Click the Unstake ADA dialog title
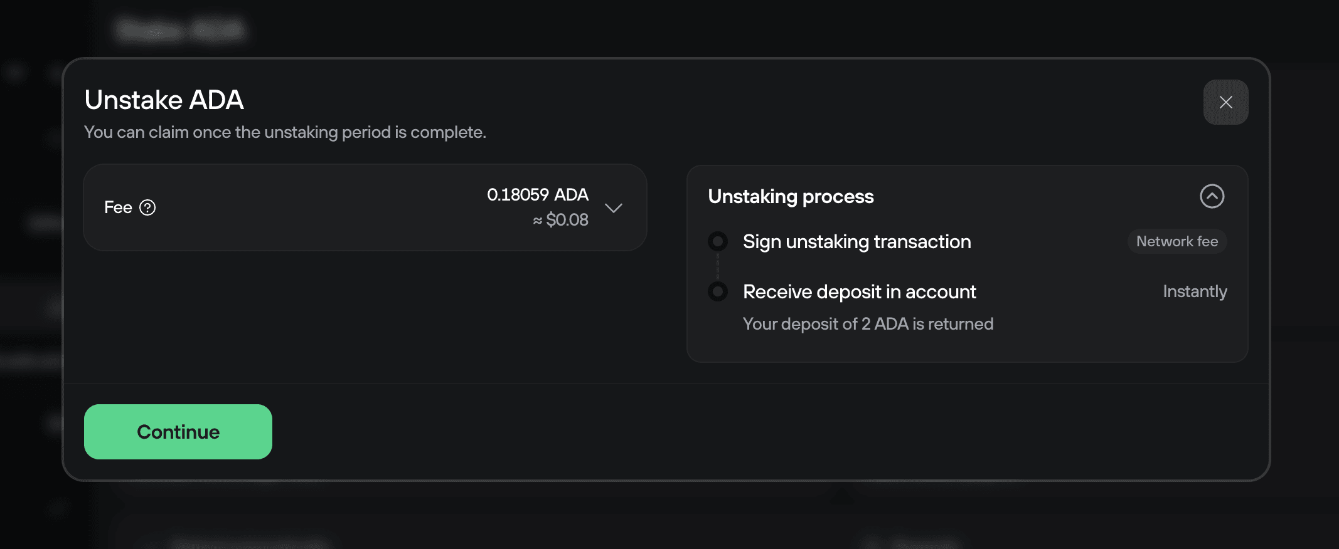This screenshot has height=549, width=1339. pos(164,100)
